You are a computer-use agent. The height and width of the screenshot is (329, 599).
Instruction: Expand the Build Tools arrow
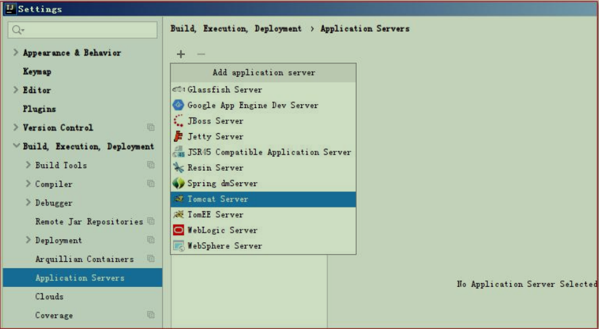(28, 165)
